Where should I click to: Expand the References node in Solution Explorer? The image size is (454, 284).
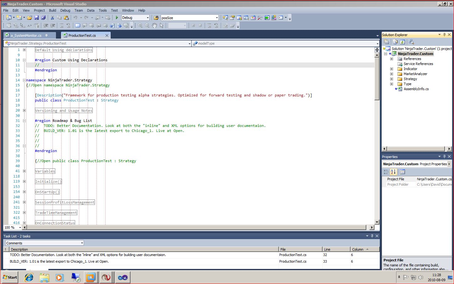(x=391, y=59)
